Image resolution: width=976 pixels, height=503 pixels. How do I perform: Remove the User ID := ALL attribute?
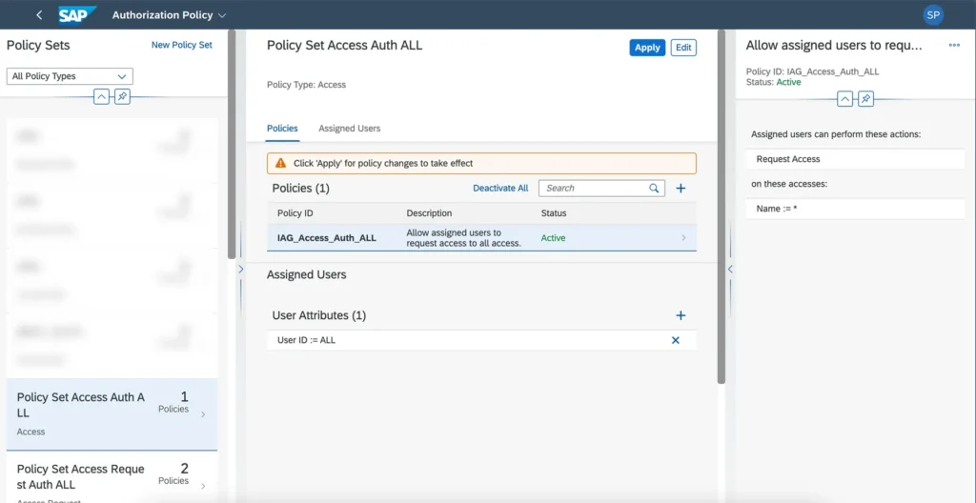coord(676,340)
